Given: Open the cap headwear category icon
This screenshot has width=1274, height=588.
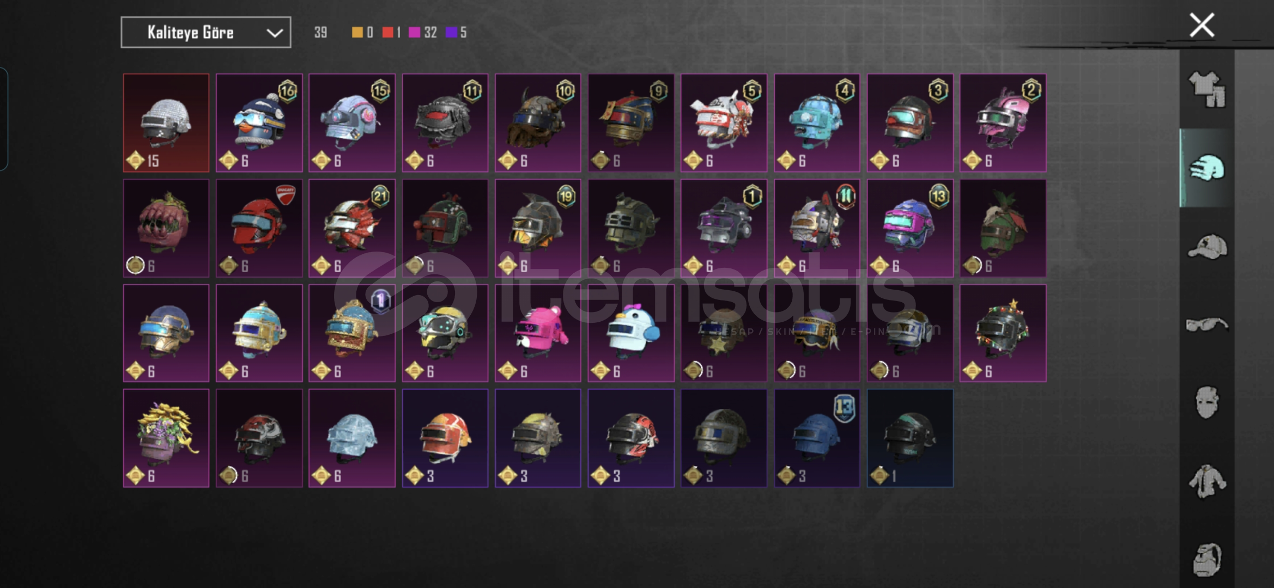Looking at the screenshot, I should pos(1207,247).
